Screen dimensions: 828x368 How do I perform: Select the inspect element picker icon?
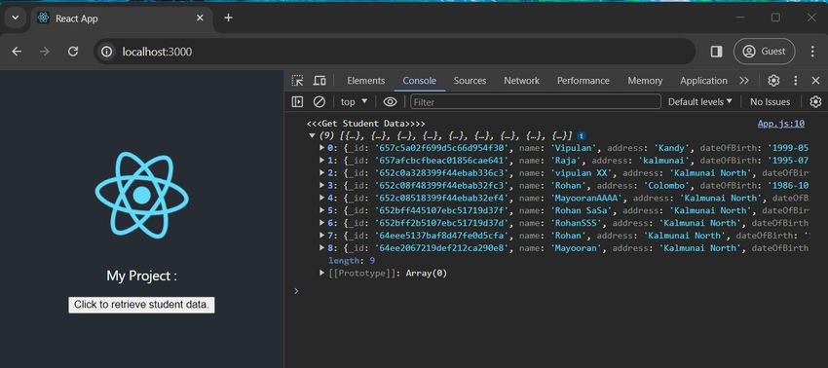click(x=298, y=81)
